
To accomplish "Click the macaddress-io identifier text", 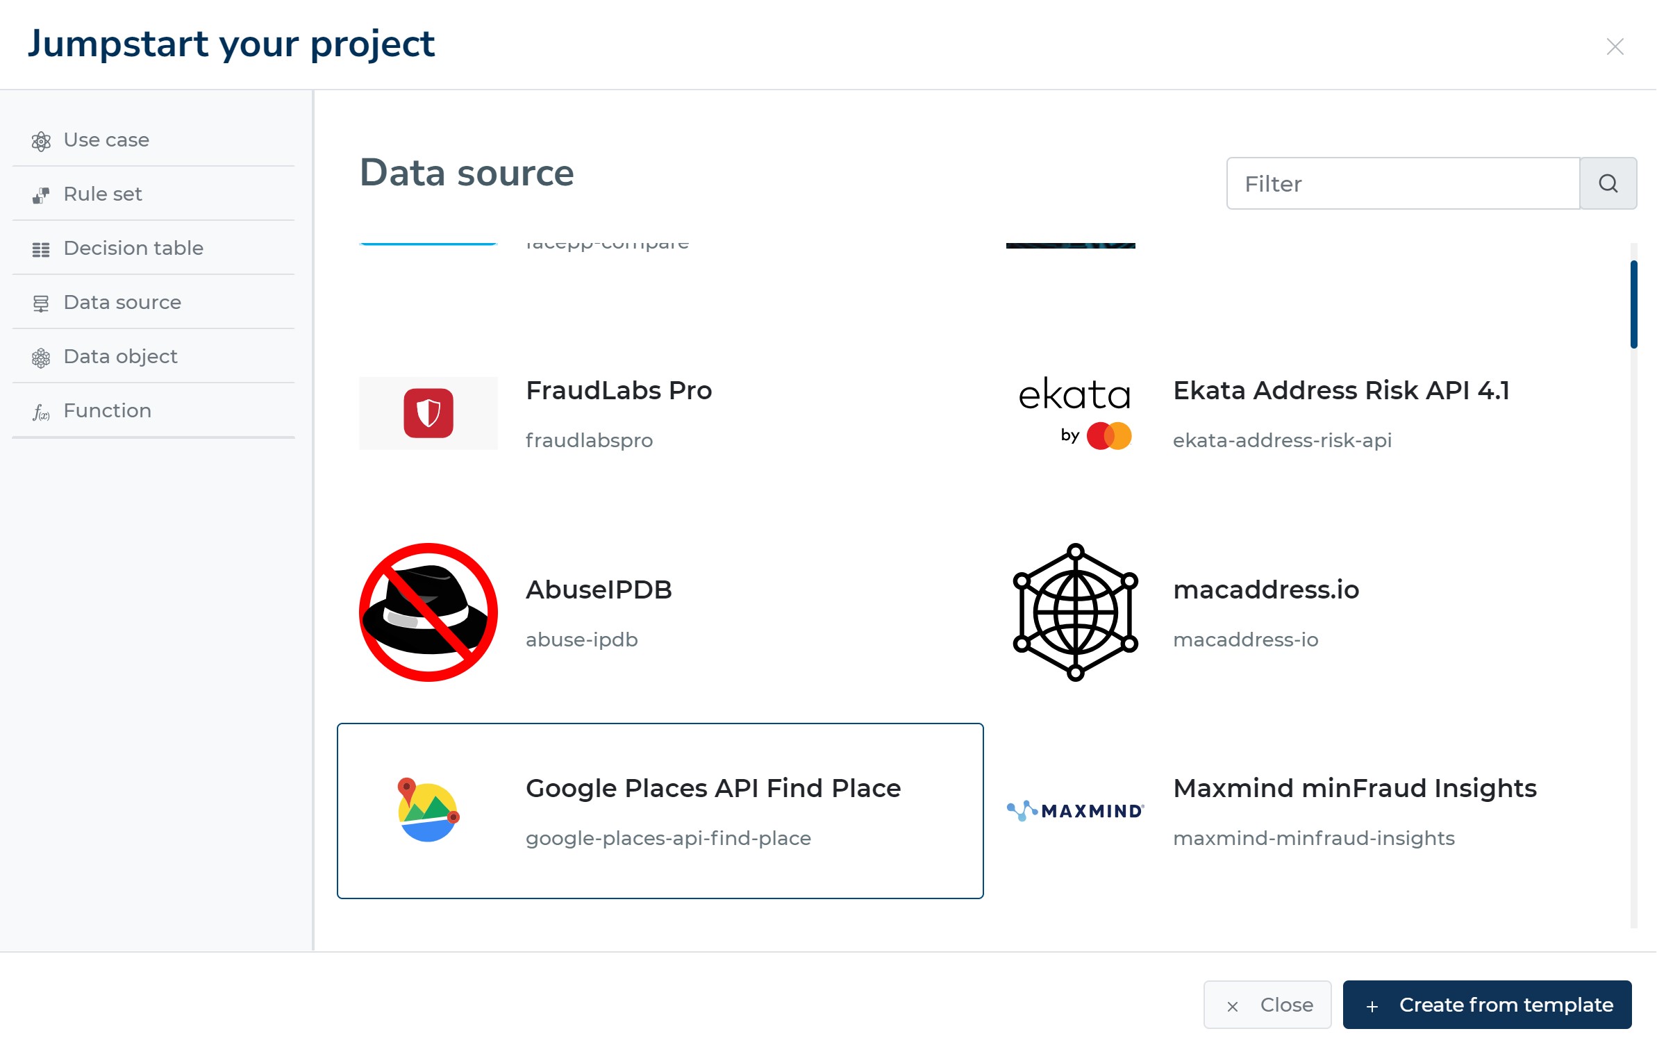I will 1245,639.
